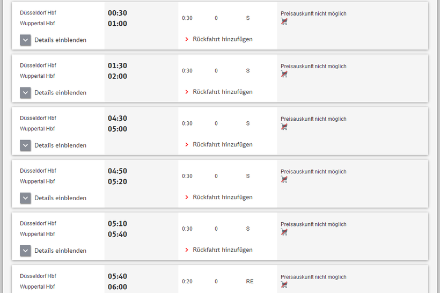The width and height of the screenshot is (440, 293).
Task: Click the red arrow beside Rückfahrt hinzufügen for 05:10
Action: click(187, 250)
